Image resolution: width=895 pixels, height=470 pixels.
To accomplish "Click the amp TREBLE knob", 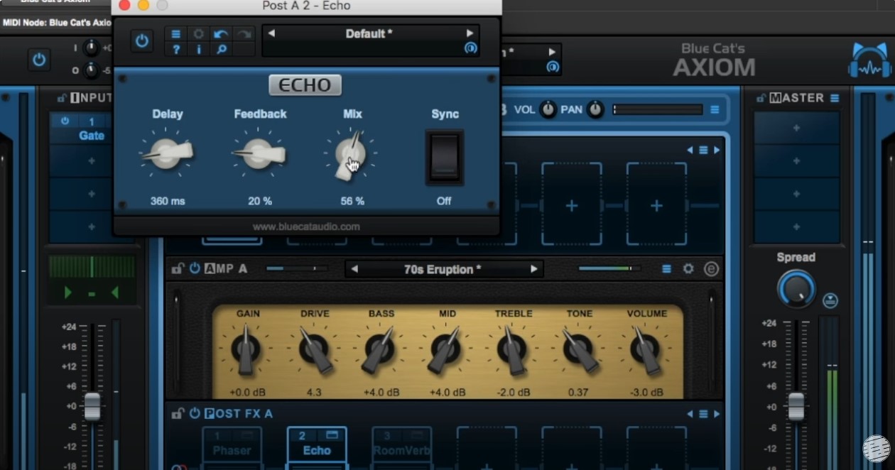I will (x=512, y=349).
